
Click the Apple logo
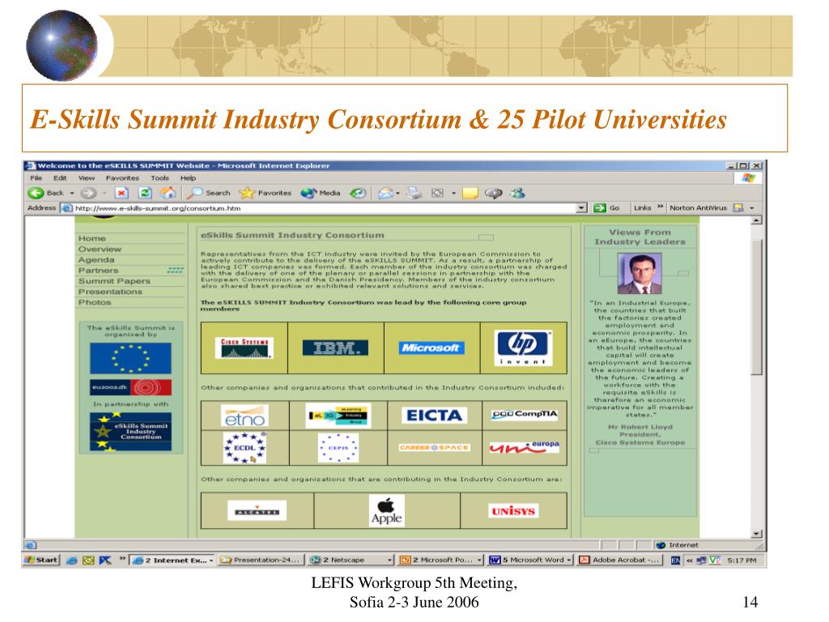click(386, 511)
